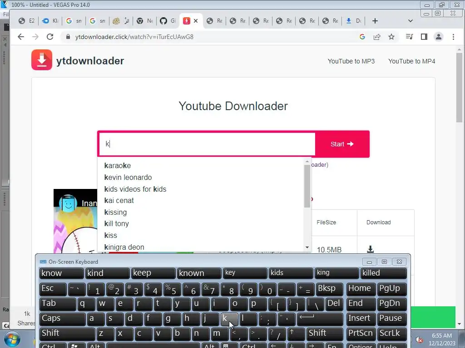
Task: Open Google icon in address bar
Action: click(362, 37)
